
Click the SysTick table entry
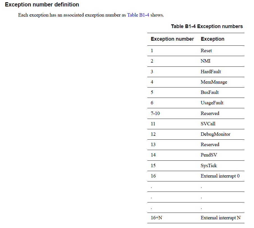click(209, 165)
